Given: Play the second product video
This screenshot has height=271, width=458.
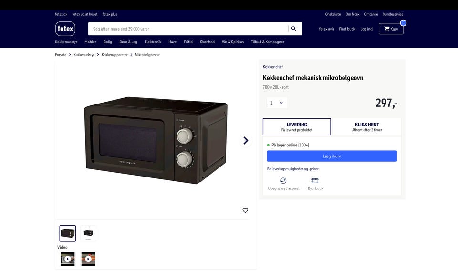Looking at the screenshot, I should (88, 259).
